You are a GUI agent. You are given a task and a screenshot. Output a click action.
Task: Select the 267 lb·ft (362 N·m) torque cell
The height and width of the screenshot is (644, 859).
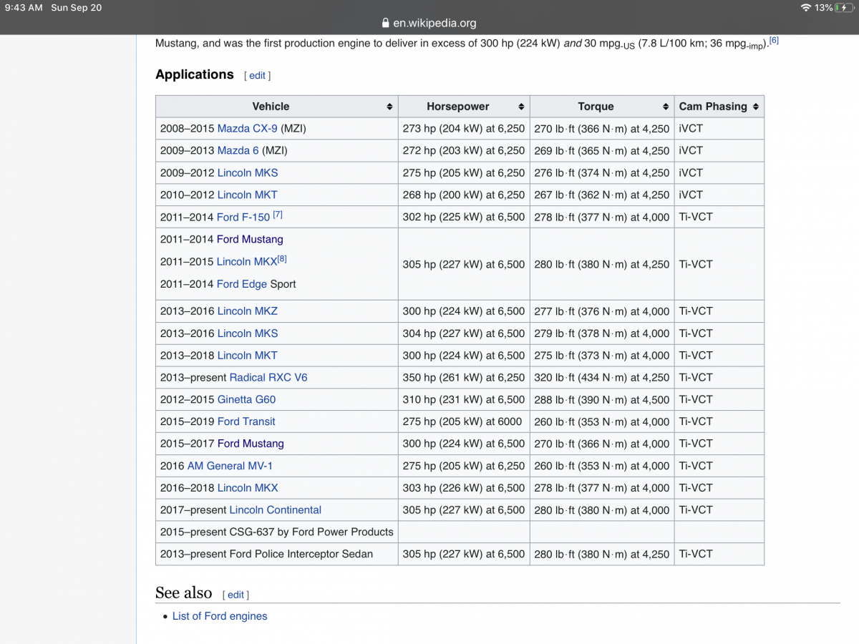click(x=602, y=195)
